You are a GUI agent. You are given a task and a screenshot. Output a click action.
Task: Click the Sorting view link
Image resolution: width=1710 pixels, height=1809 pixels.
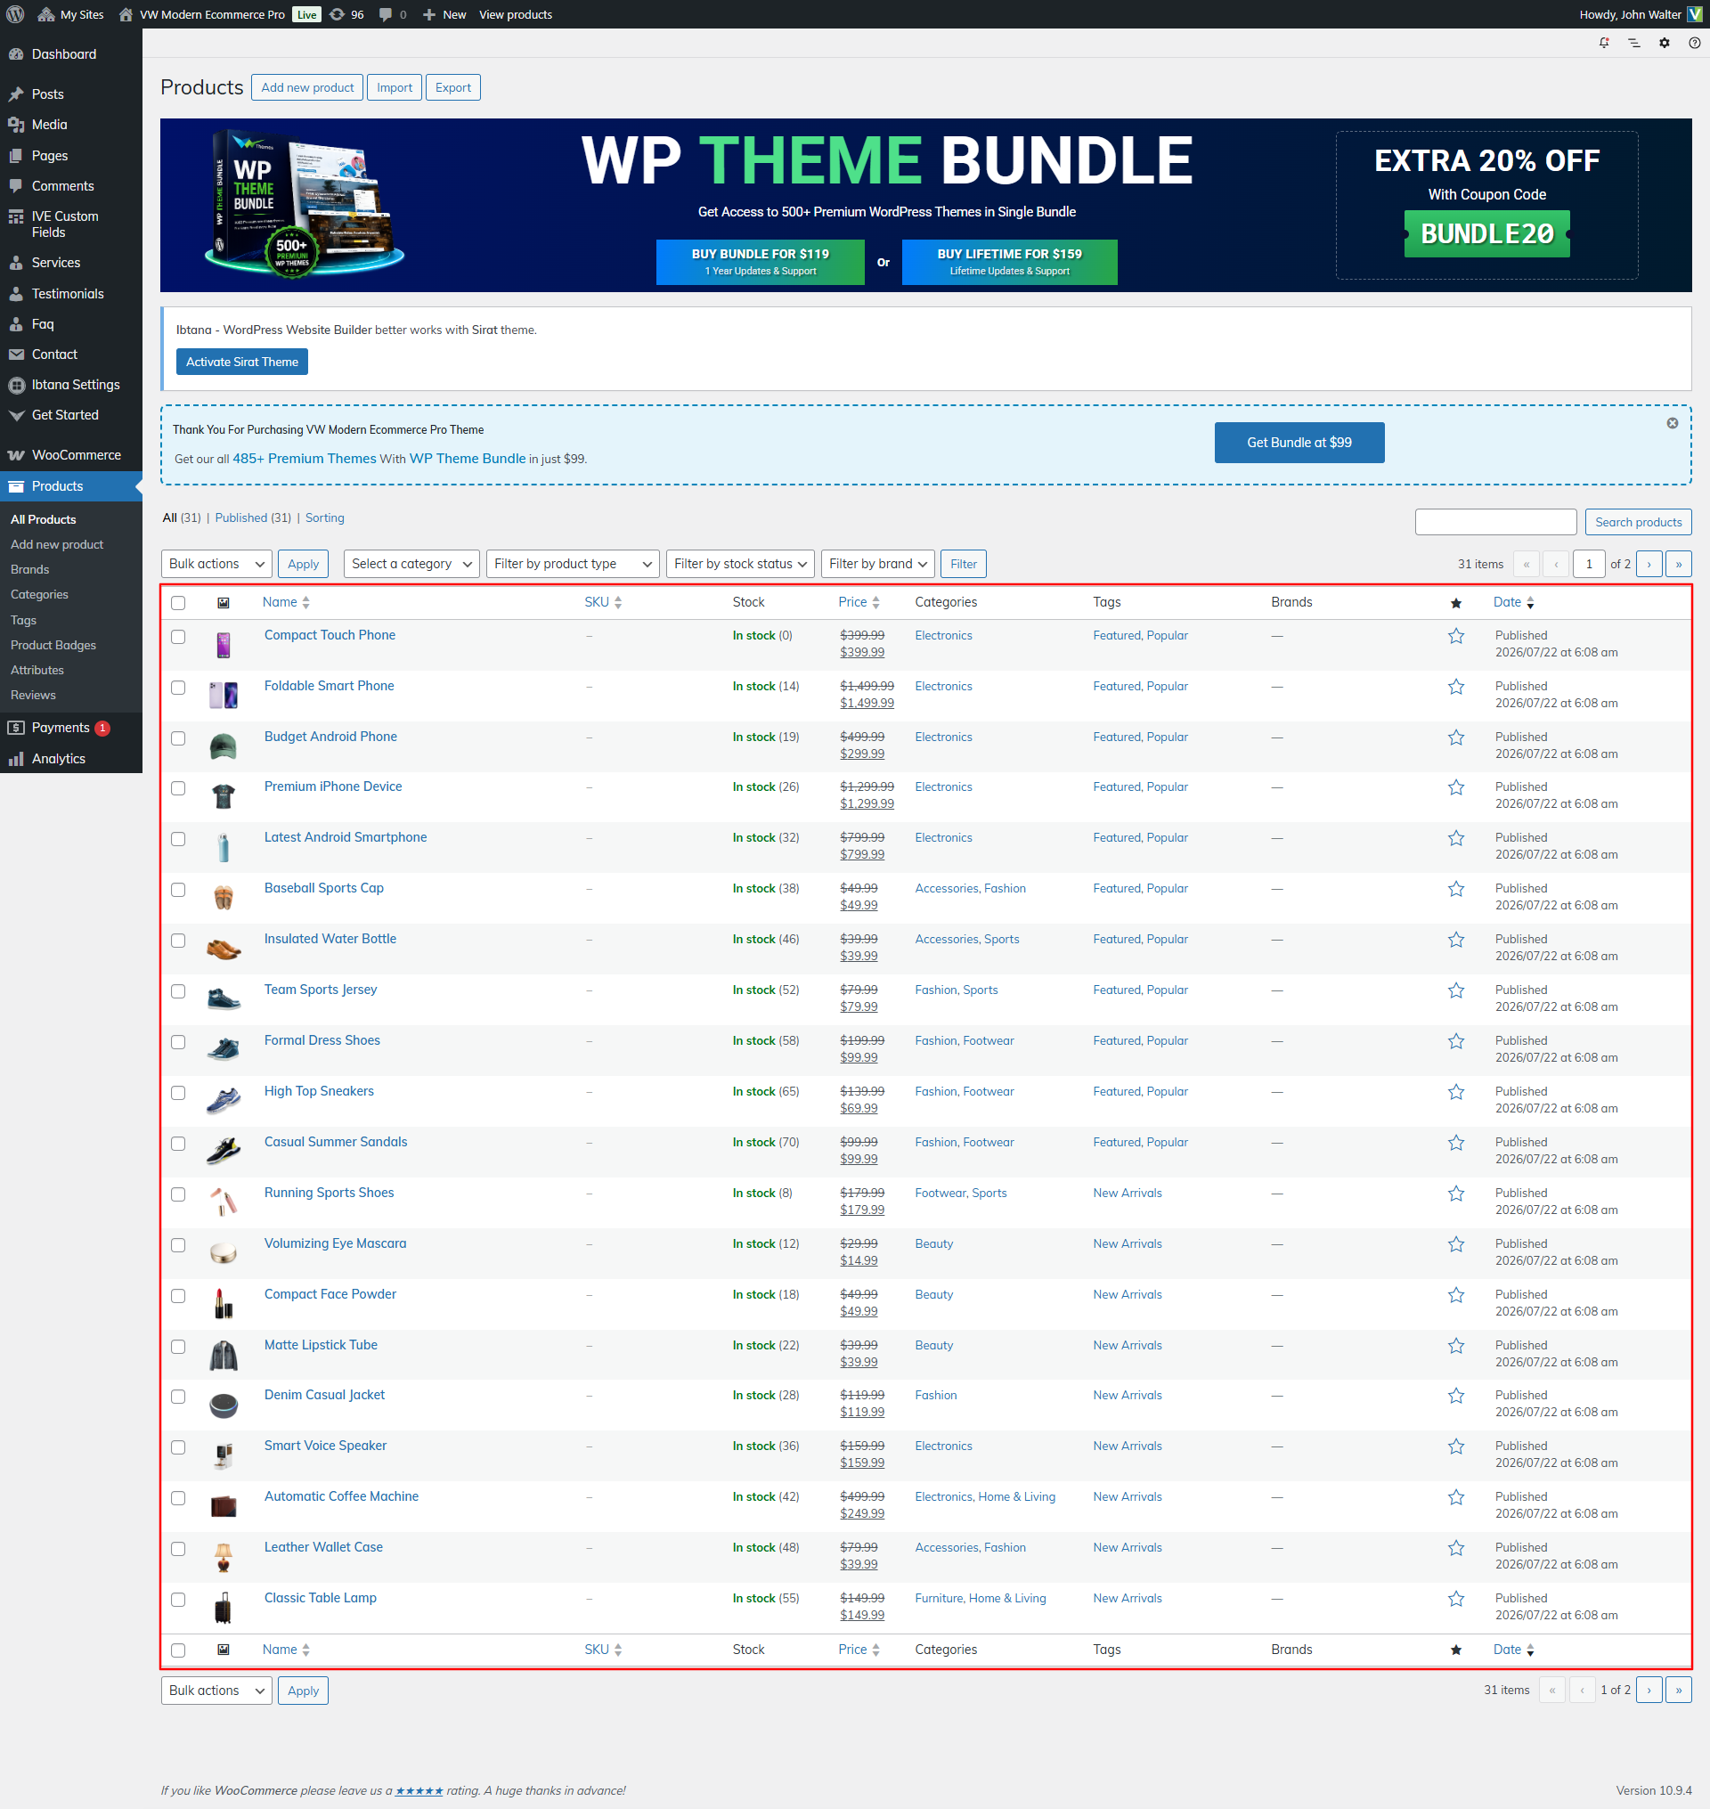coord(324,517)
